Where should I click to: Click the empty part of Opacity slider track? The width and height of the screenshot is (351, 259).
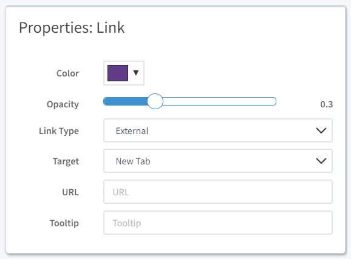tap(219, 101)
